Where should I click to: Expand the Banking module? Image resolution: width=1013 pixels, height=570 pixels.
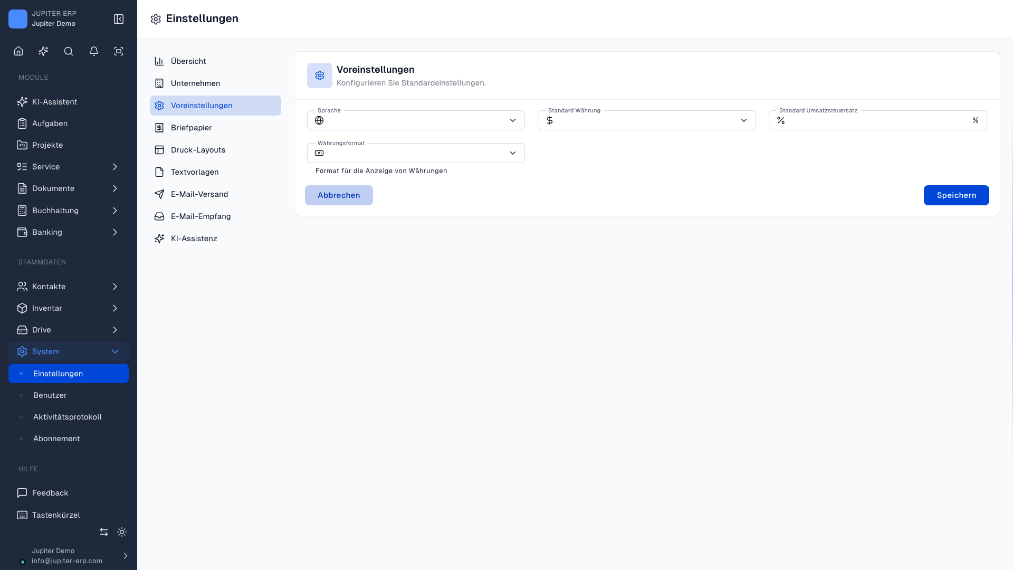[69, 232]
